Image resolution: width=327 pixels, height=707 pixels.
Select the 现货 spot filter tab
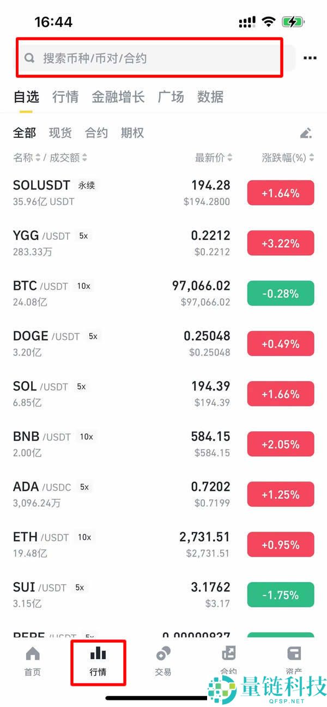(60, 132)
